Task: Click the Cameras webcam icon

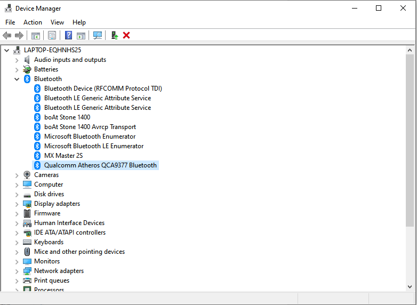Action: coord(27,175)
